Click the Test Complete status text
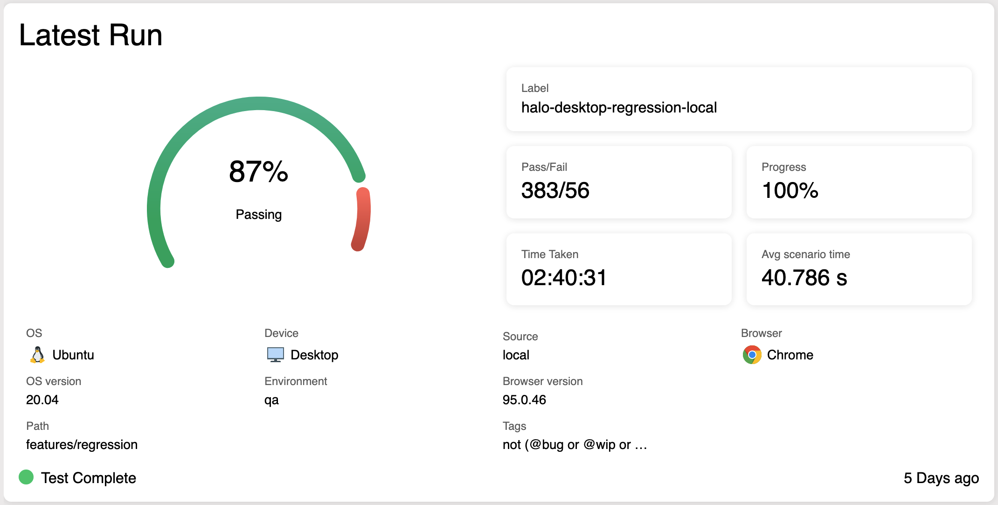 click(89, 478)
